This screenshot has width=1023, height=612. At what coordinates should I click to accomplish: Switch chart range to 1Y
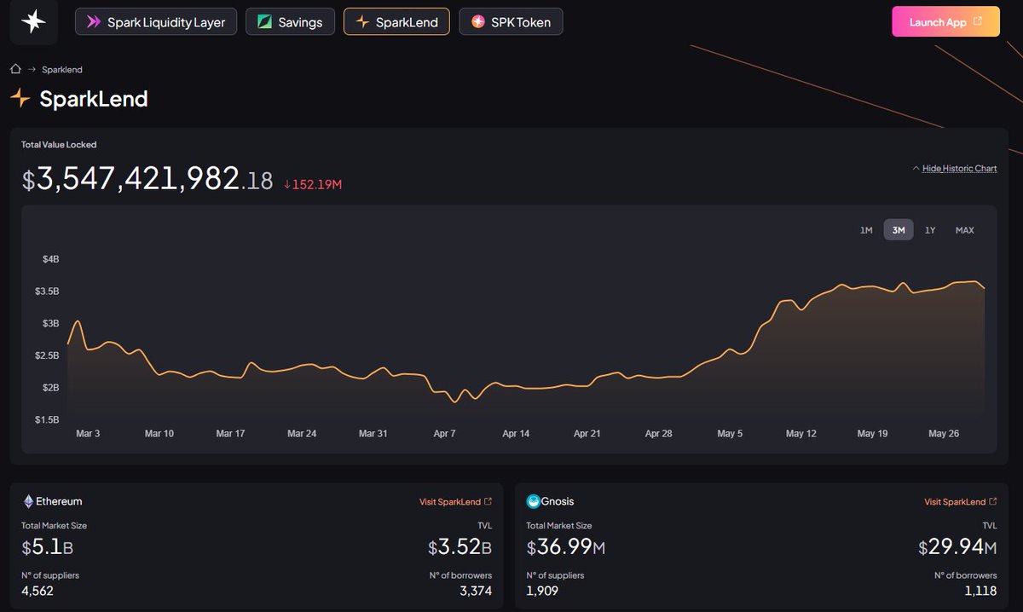[x=930, y=230]
